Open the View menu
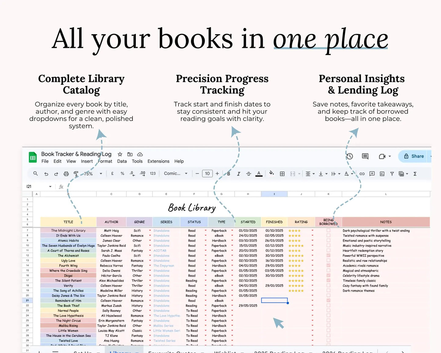 [x=71, y=161]
